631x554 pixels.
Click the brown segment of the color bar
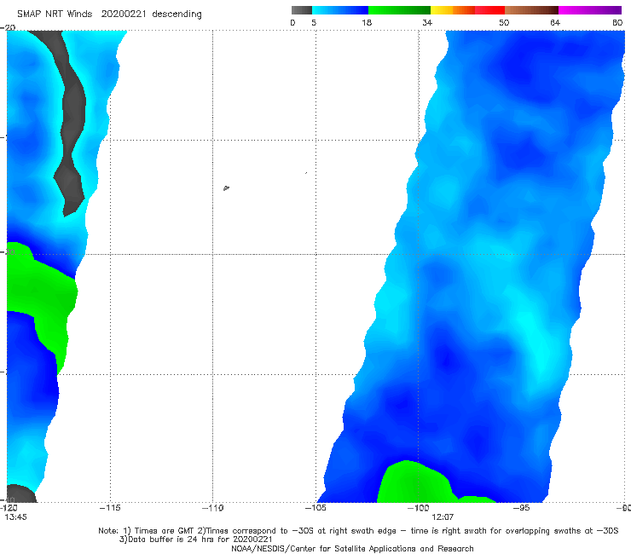point(531,10)
